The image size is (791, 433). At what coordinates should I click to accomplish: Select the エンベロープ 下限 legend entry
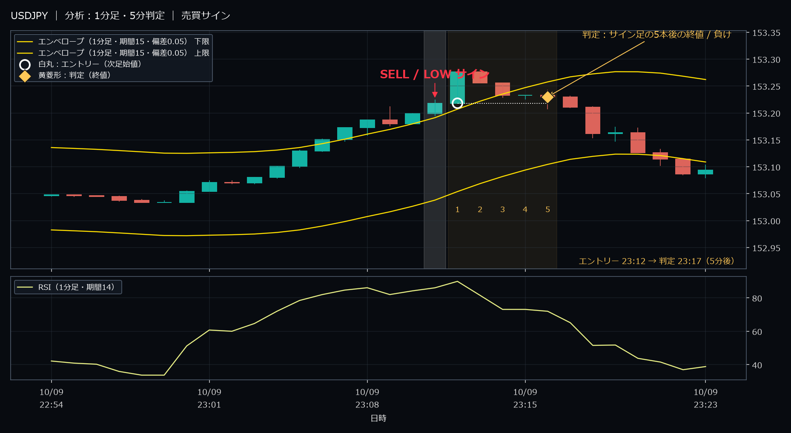pyautogui.click(x=113, y=42)
